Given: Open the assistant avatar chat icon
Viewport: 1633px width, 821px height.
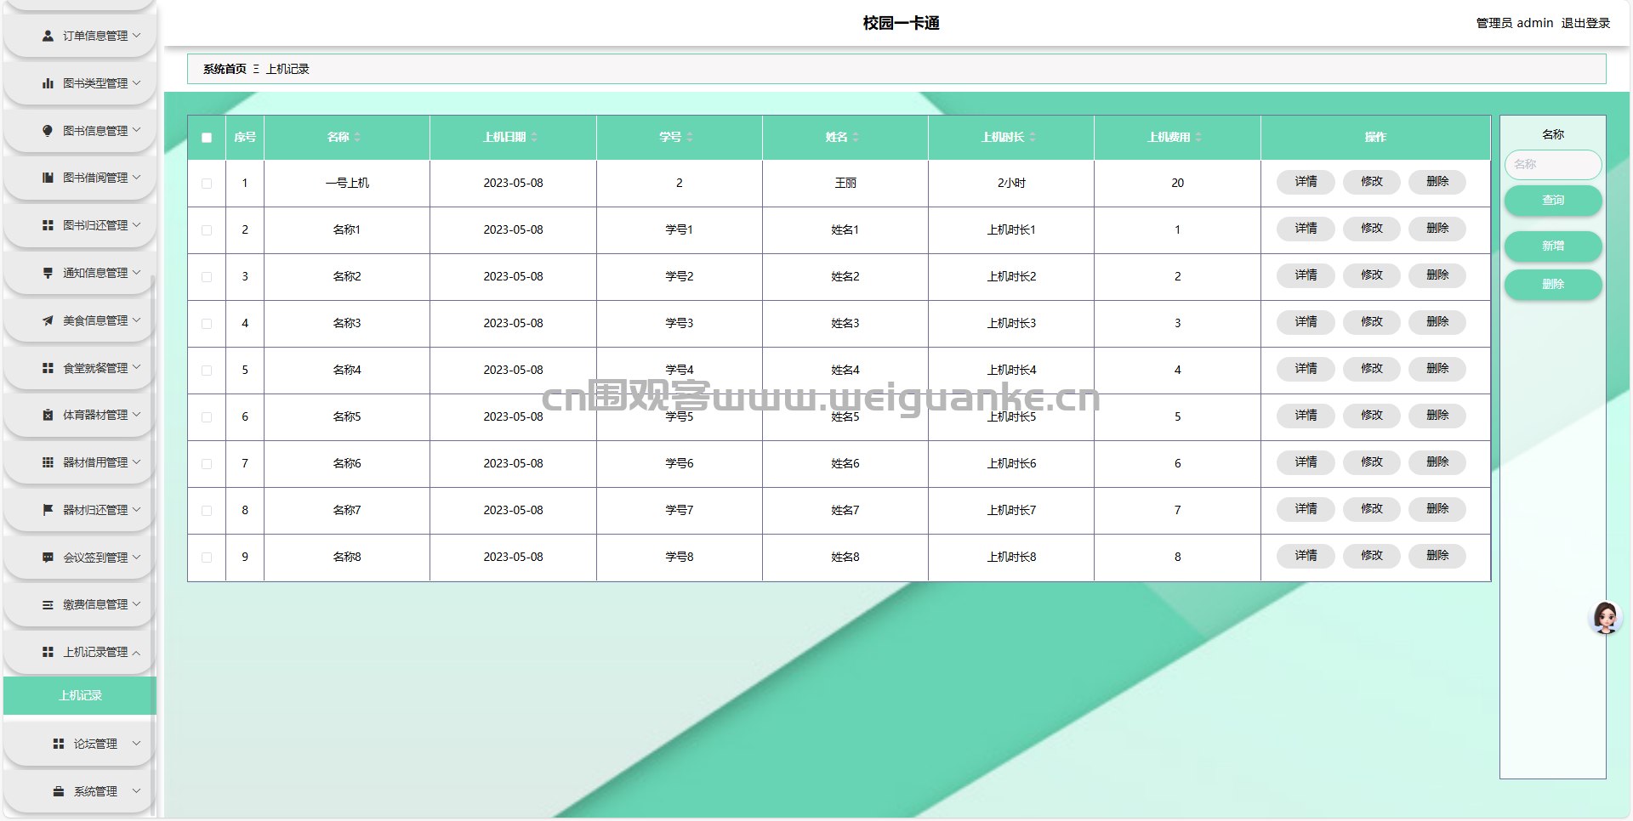Looking at the screenshot, I should 1605,618.
